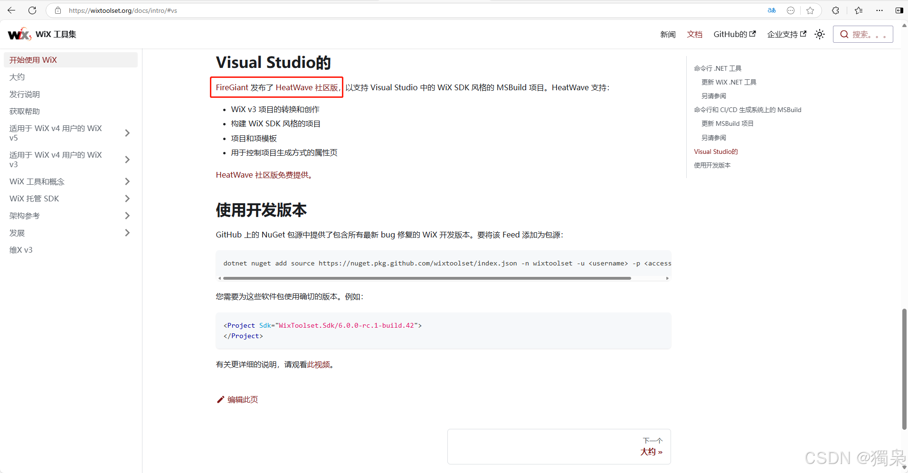This screenshot has width=908, height=473.
Task: Open the 此视频 video link
Action: tap(319, 364)
